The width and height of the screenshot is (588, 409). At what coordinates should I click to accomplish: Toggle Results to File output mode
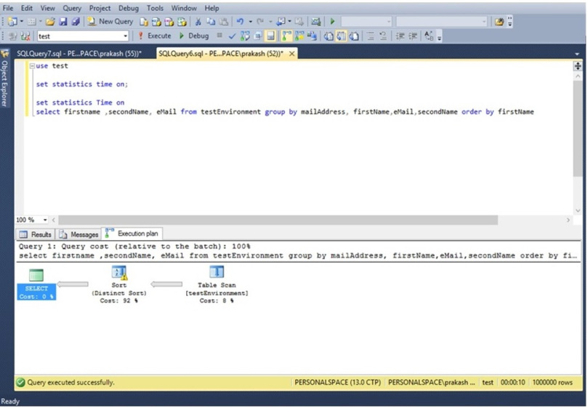353,36
